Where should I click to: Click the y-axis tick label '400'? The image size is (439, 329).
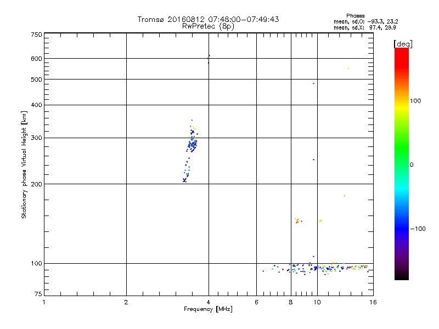36,105
